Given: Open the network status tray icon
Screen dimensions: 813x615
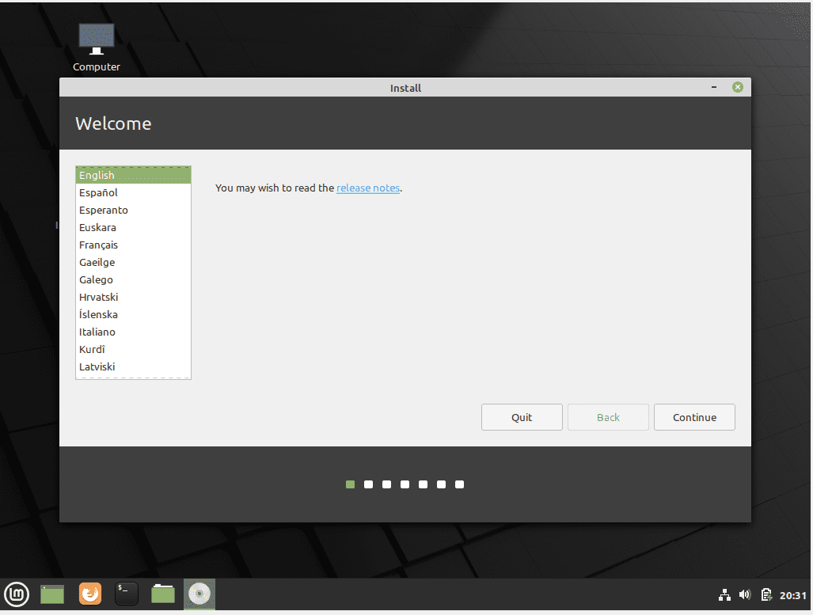Looking at the screenshot, I should 724,594.
